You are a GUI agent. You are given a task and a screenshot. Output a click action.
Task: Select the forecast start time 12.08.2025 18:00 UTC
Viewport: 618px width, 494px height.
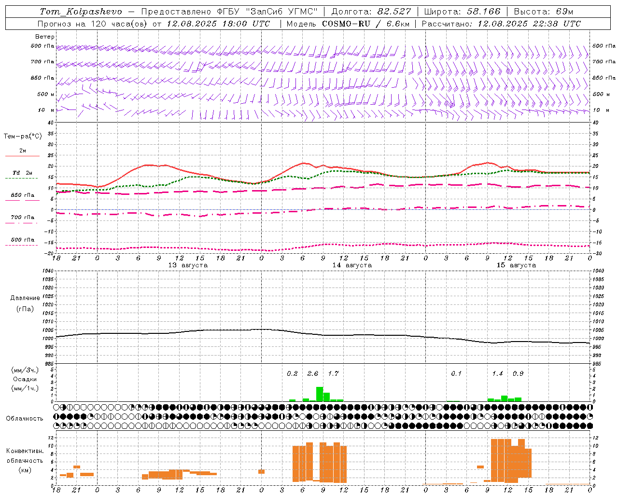218,24
